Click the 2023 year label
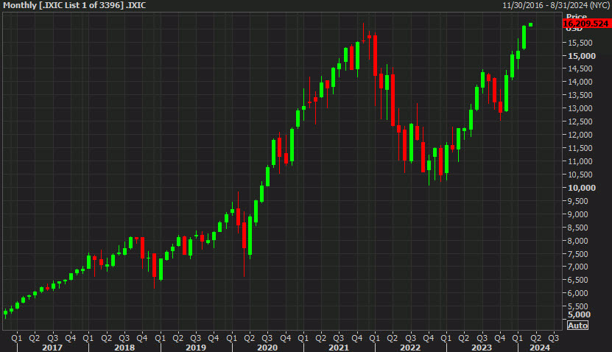Screen dimensions: 612x352 [x=482, y=348]
